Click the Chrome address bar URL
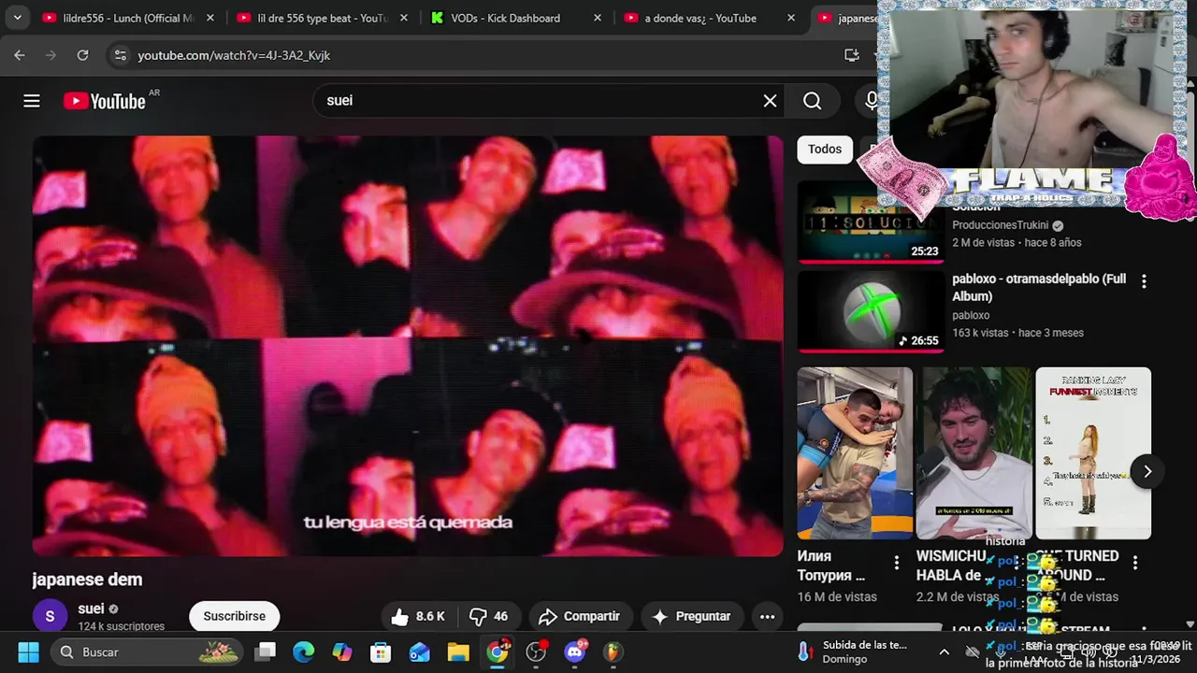The height and width of the screenshot is (673, 1197). [234, 55]
